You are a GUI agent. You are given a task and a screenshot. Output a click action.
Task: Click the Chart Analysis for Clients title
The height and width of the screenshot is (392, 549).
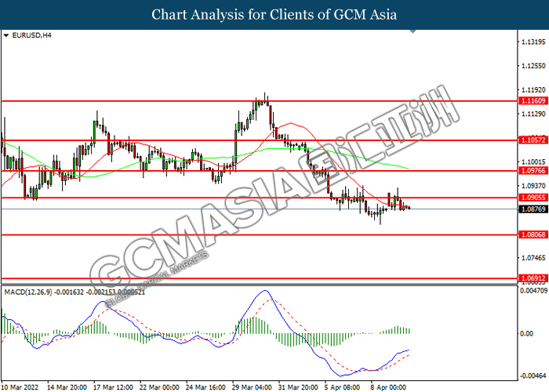click(x=274, y=15)
